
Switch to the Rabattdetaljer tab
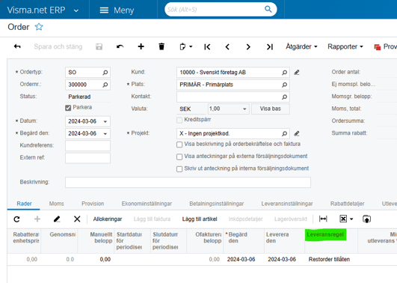click(x=347, y=204)
